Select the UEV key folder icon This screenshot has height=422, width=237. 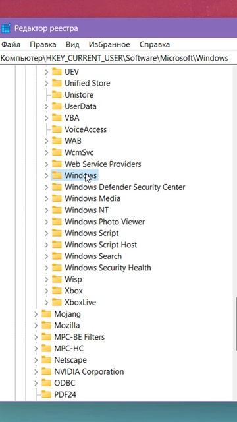pos(57,72)
